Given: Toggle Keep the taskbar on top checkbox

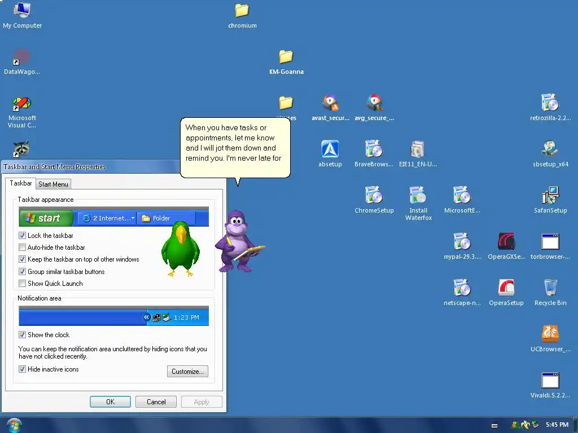Looking at the screenshot, I should coord(22,259).
